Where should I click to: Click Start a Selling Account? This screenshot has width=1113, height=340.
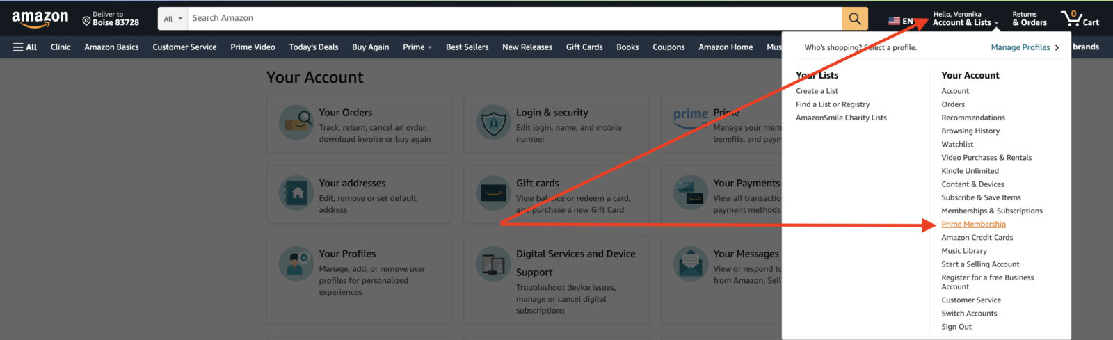click(980, 264)
